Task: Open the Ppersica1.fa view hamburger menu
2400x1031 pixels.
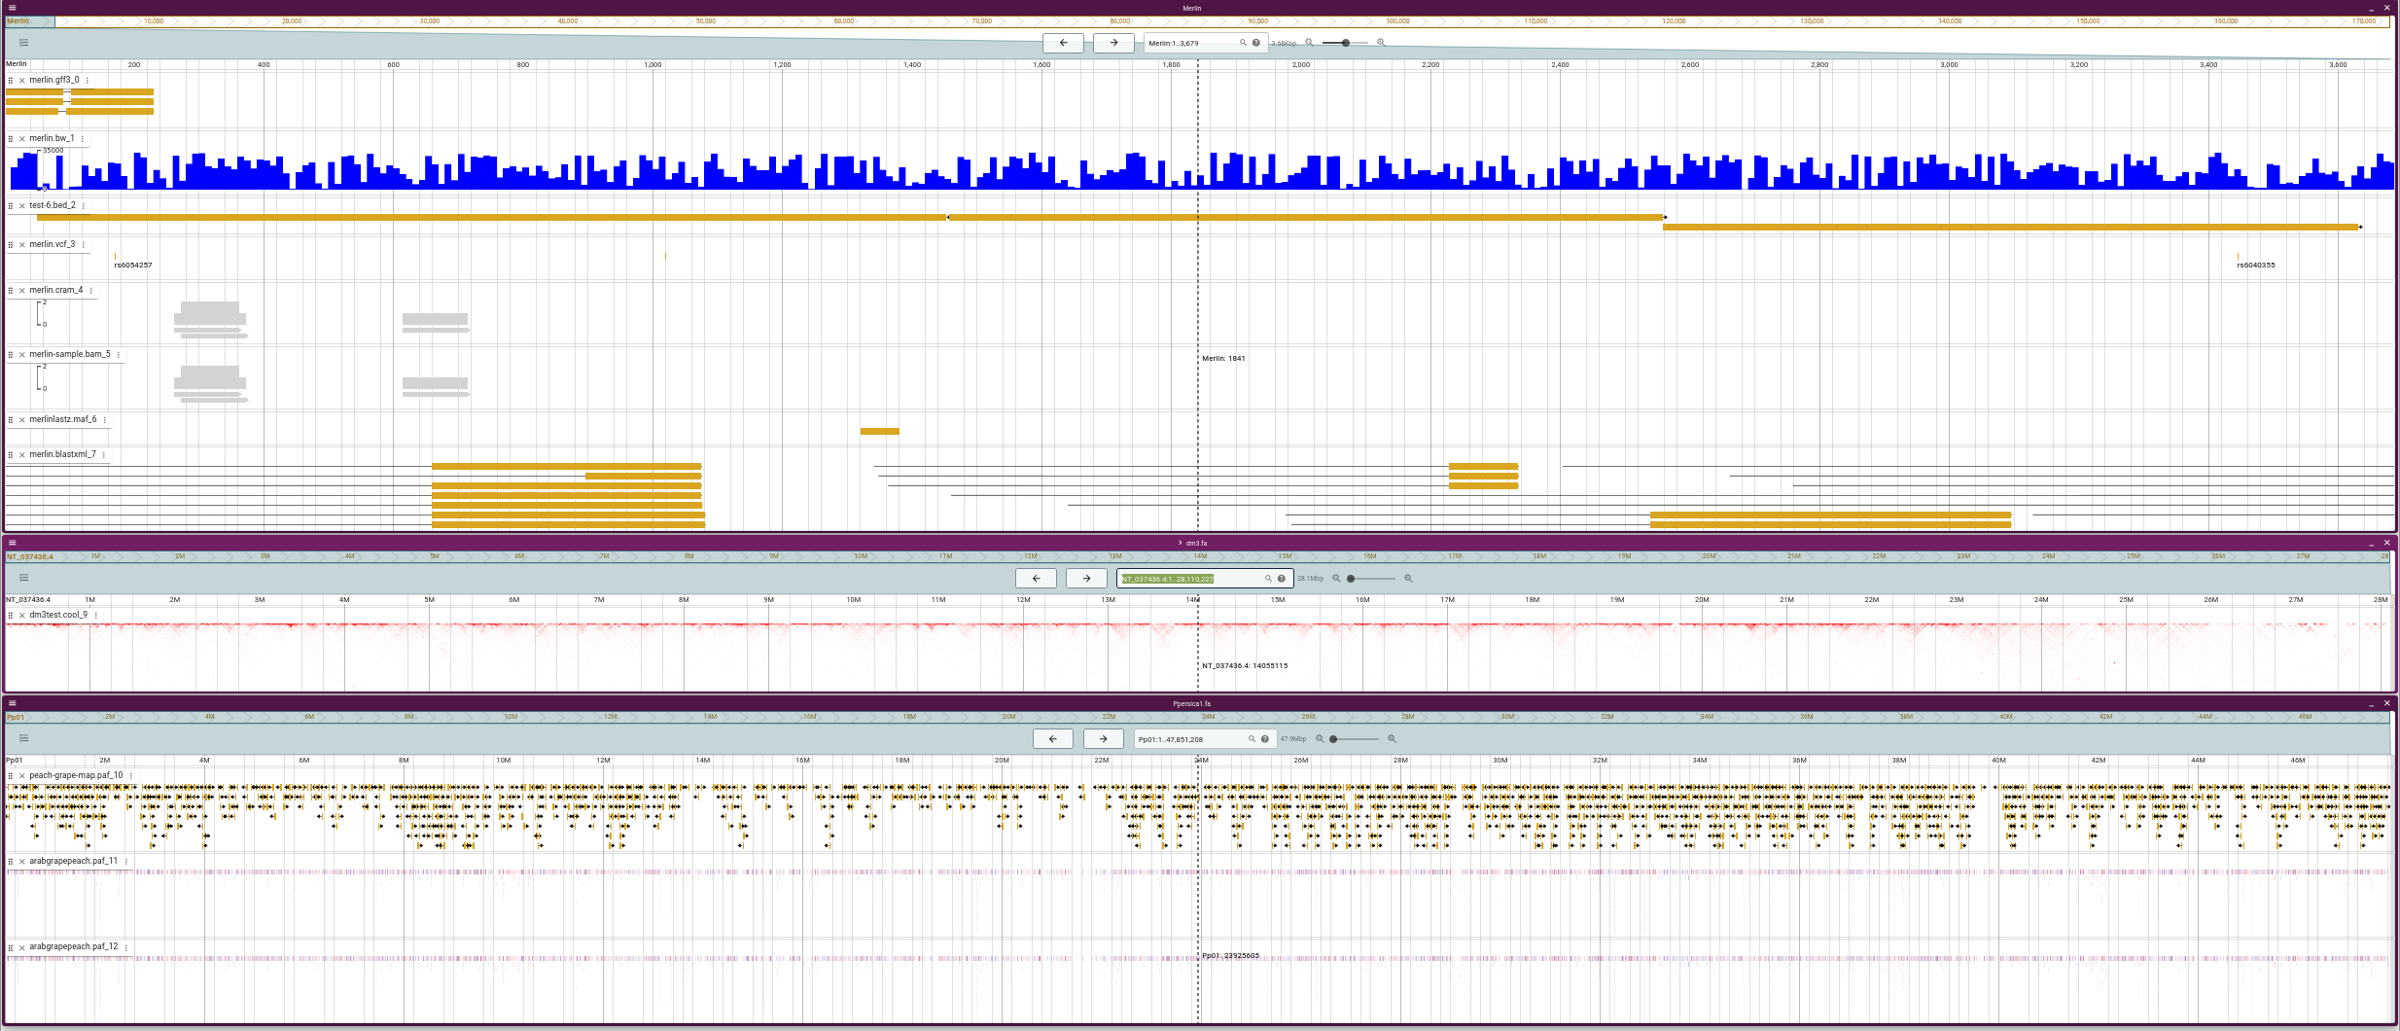Action: 12,703
